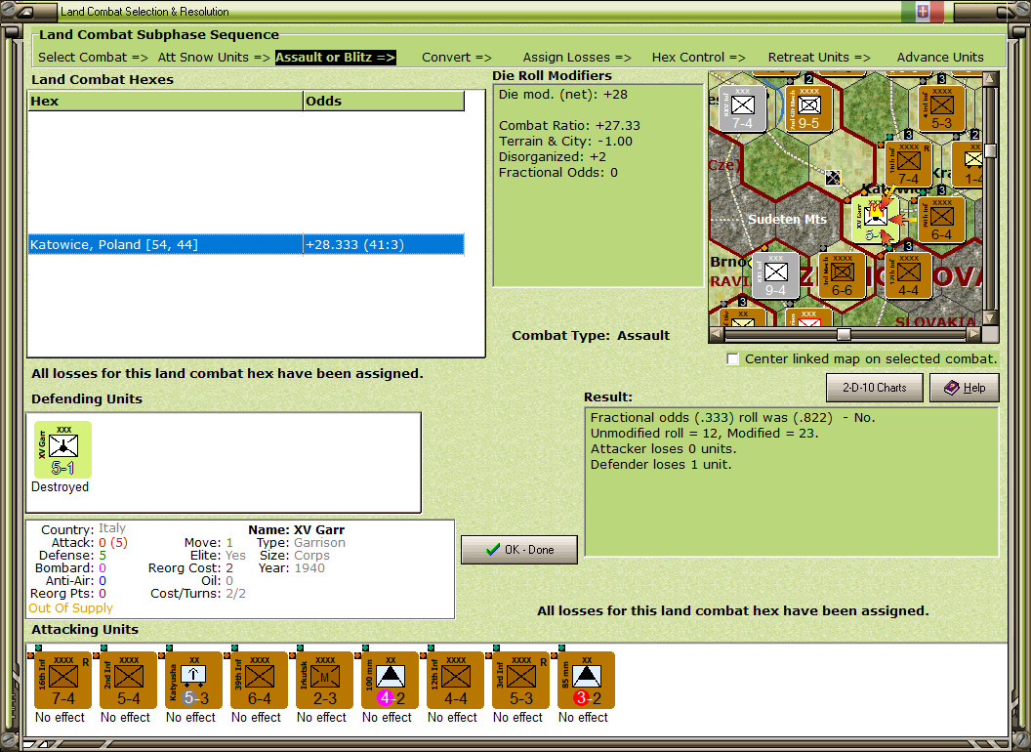Click the 7-4 orange unit near Krakow

(x=908, y=164)
